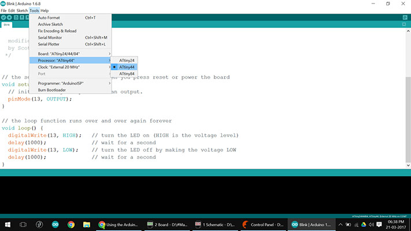Click the status bar board info text
This screenshot has width=411, height=231.
379,217
